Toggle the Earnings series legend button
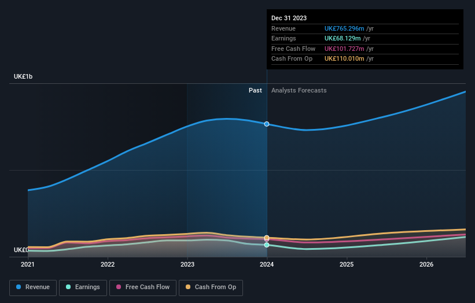475x303 pixels. tap(83, 287)
